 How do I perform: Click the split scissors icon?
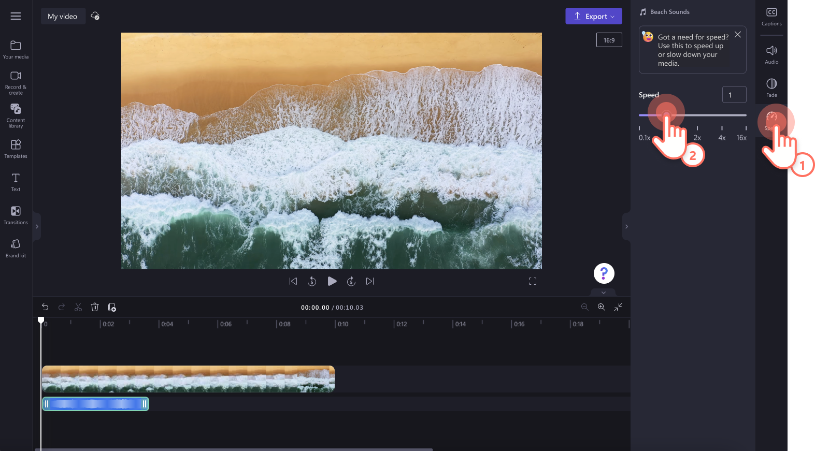click(78, 307)
